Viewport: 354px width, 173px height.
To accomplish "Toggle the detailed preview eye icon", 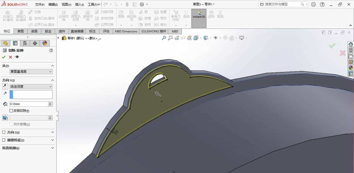I will pyautogui.click(x=17, y=57).
